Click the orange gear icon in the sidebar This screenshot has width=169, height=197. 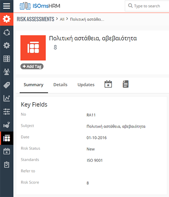[6, 19]
